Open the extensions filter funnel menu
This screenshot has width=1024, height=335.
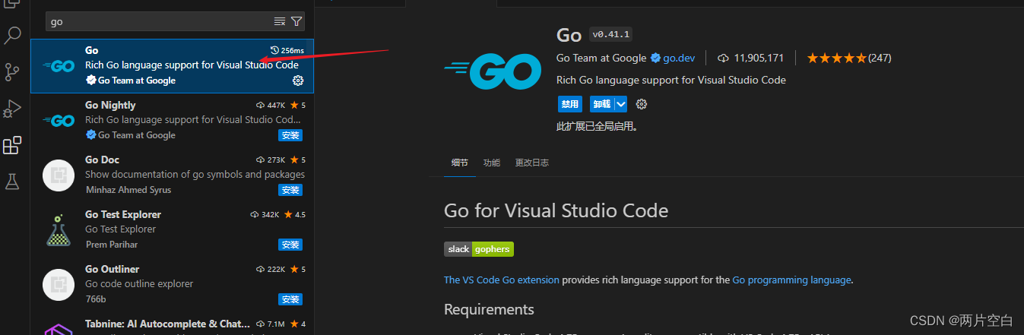(x=296, y=21)
